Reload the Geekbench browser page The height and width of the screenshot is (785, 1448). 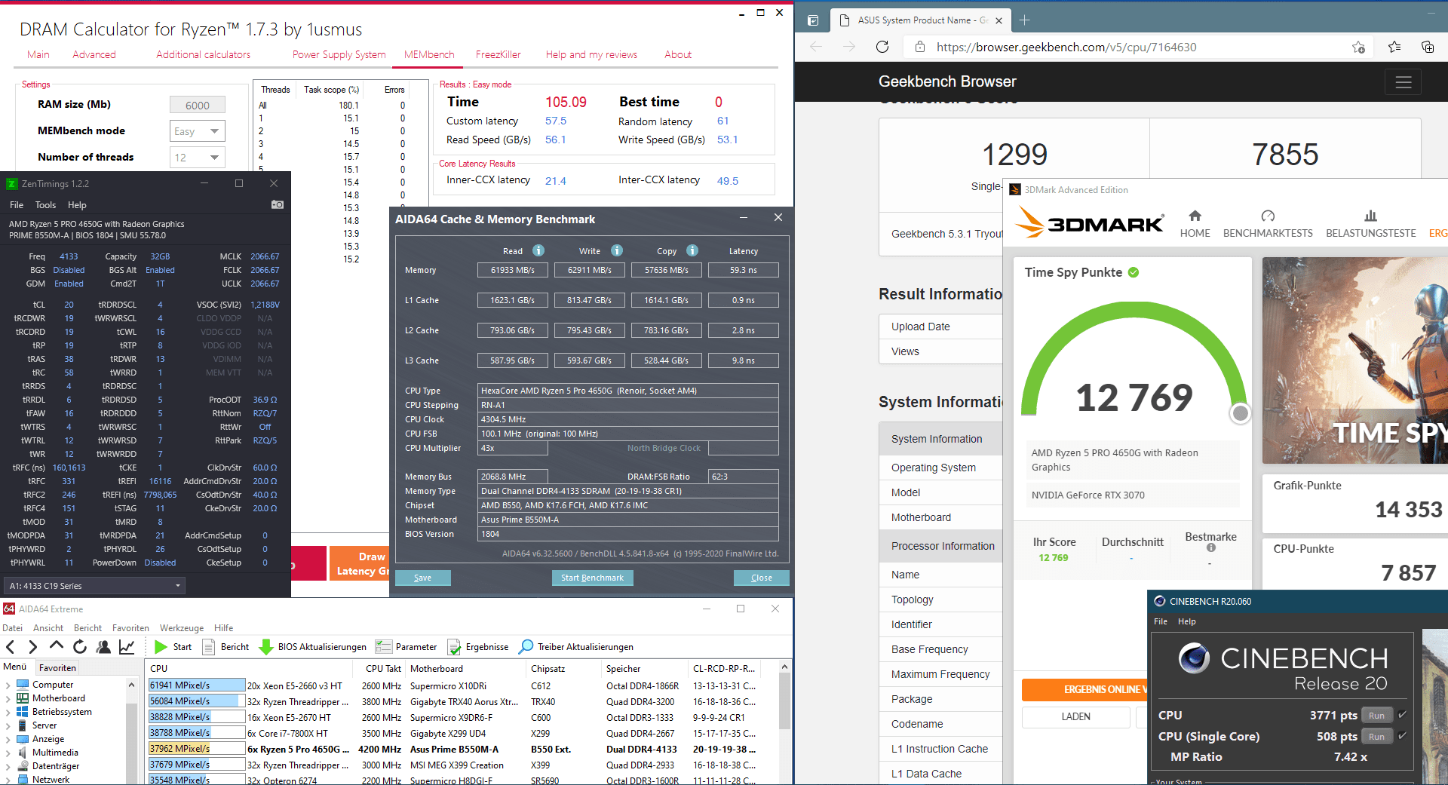click(882, 47)
